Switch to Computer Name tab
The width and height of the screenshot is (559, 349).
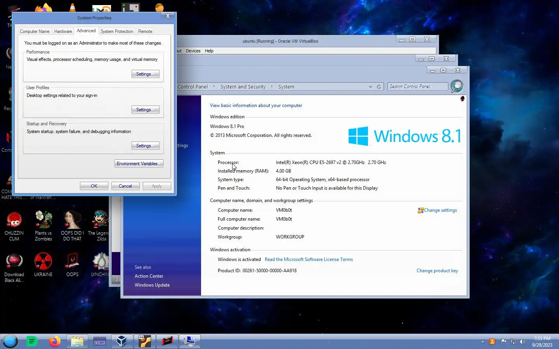click(35, 31)
